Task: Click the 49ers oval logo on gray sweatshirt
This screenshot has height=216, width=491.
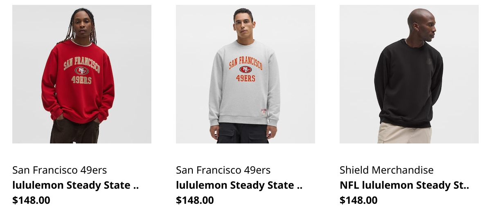Action: pyautogui.click(x=245, y=69)
